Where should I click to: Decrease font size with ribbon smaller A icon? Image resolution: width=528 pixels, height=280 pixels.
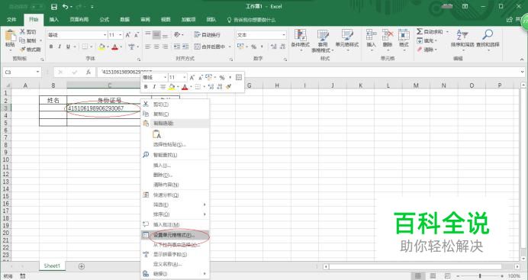(x=137, y=35)
